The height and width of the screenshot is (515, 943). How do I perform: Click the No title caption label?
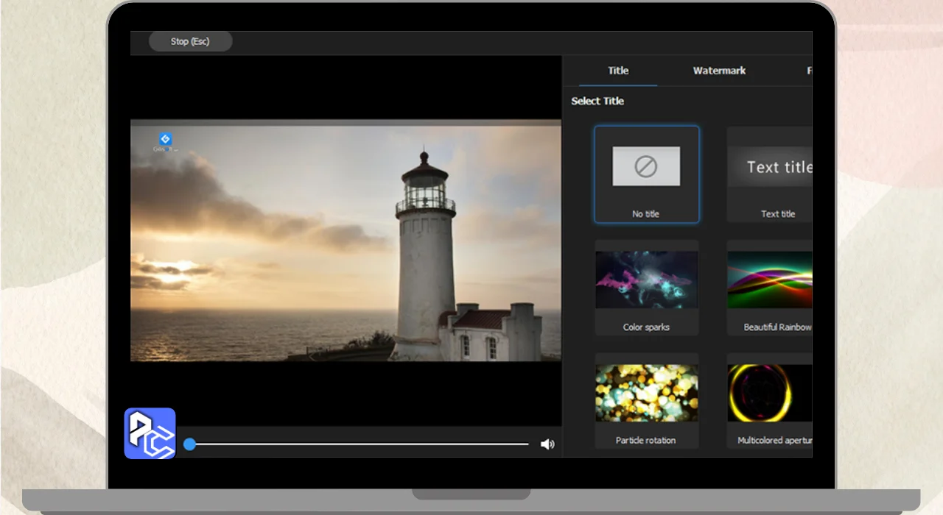click(x=646, y=214)
